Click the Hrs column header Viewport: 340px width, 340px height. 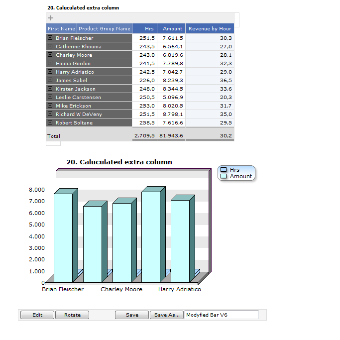(x=149, y=29)
